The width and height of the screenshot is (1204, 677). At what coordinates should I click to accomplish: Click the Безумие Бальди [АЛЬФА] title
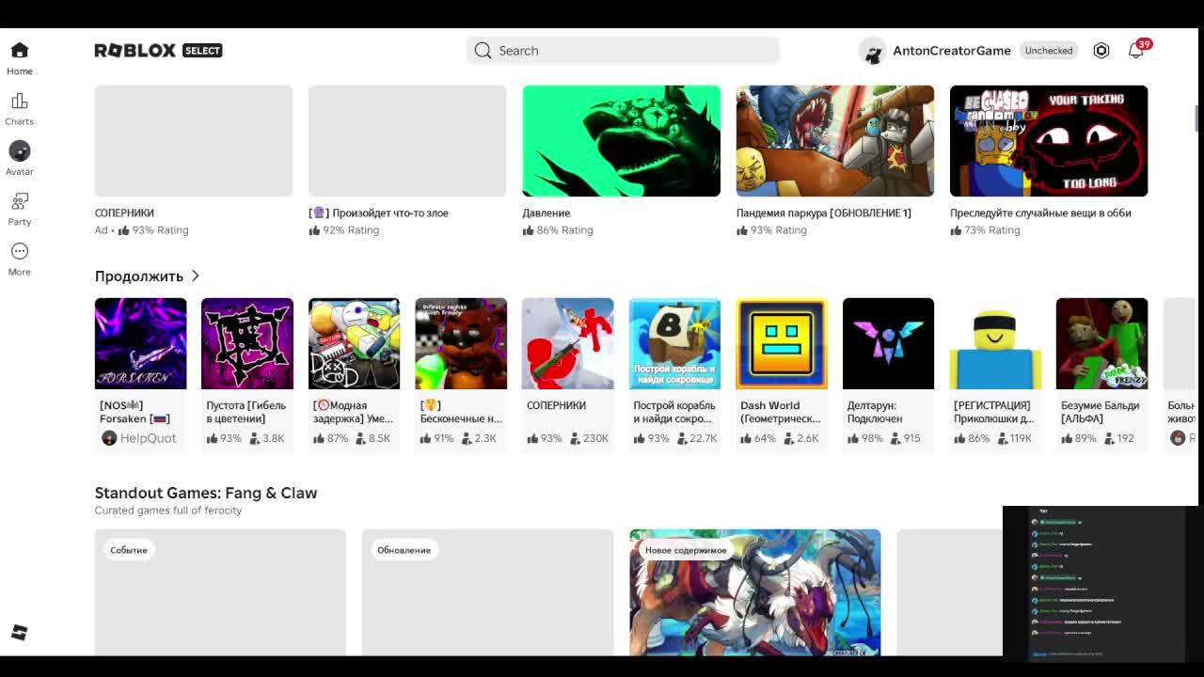[1101, 412]
